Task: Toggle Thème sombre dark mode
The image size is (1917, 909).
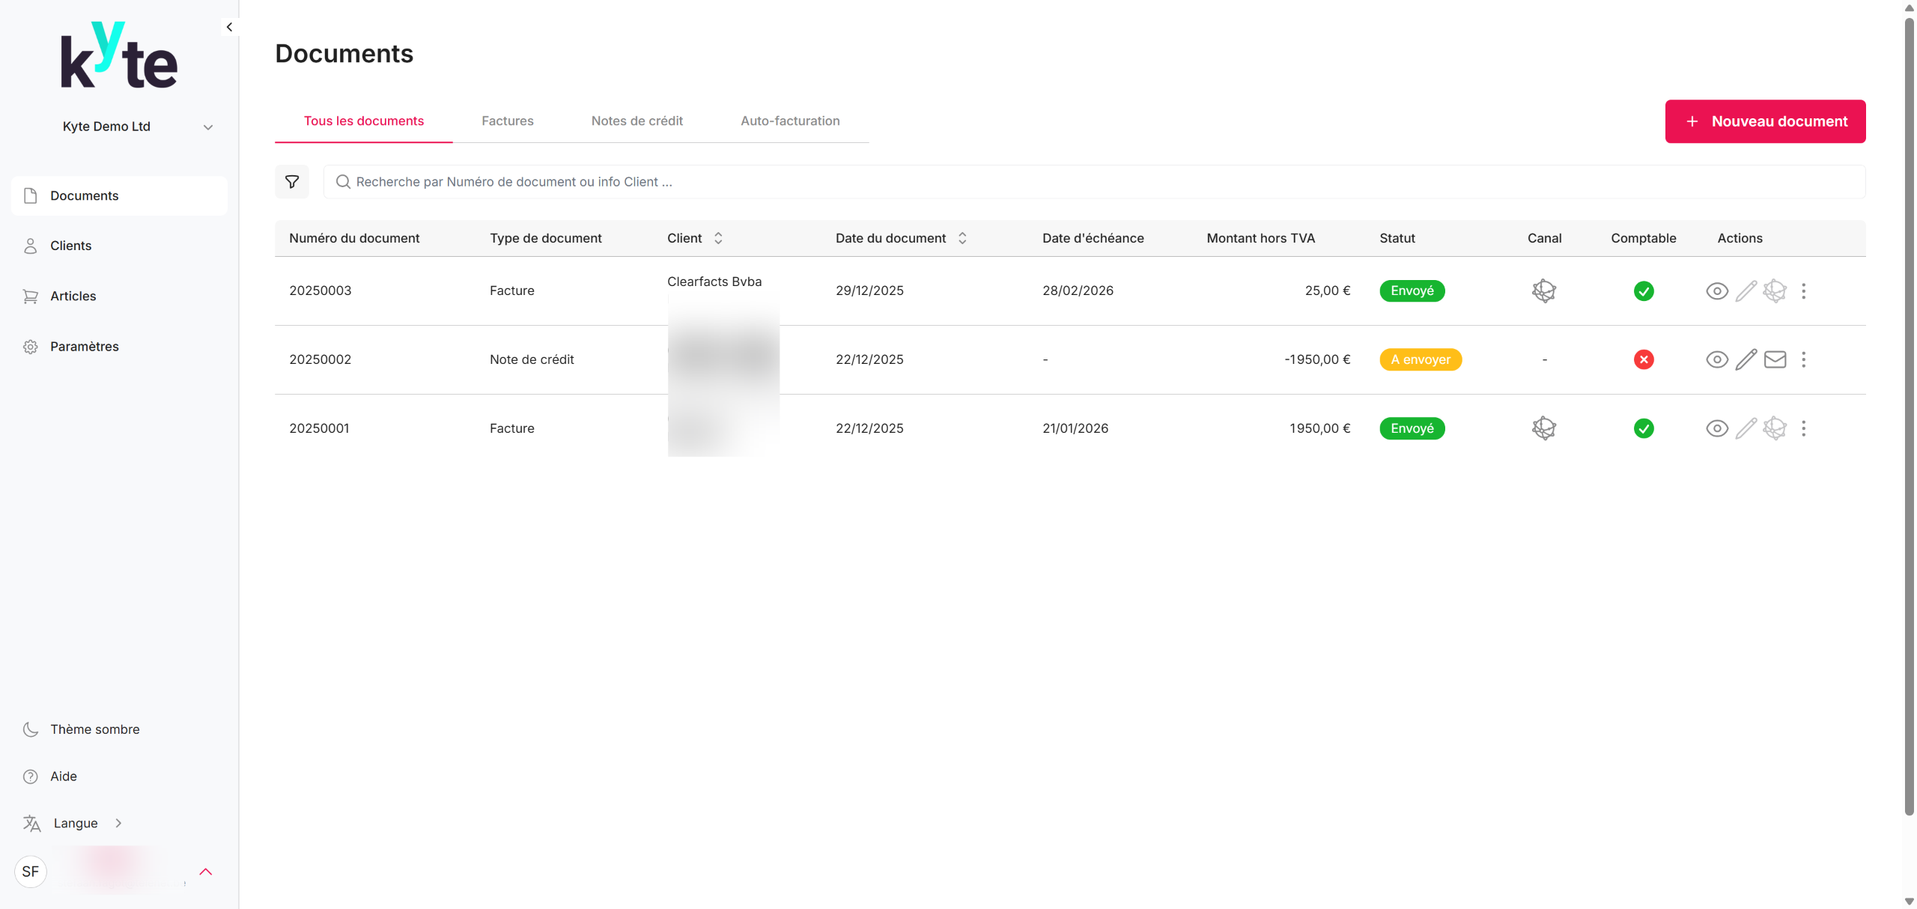Action: tap(94, 729)
